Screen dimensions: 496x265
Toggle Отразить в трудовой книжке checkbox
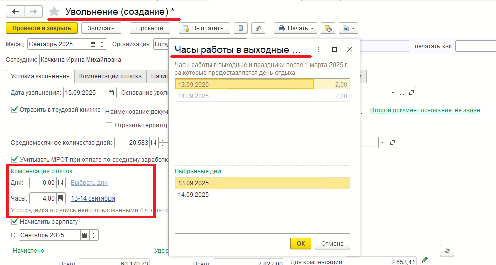[x=14, y=110]
